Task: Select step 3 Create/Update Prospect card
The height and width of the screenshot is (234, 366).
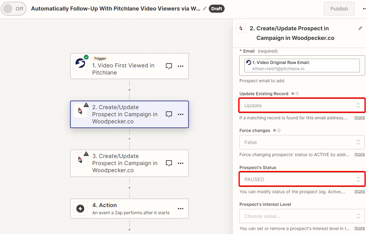Action: [129, 163]
